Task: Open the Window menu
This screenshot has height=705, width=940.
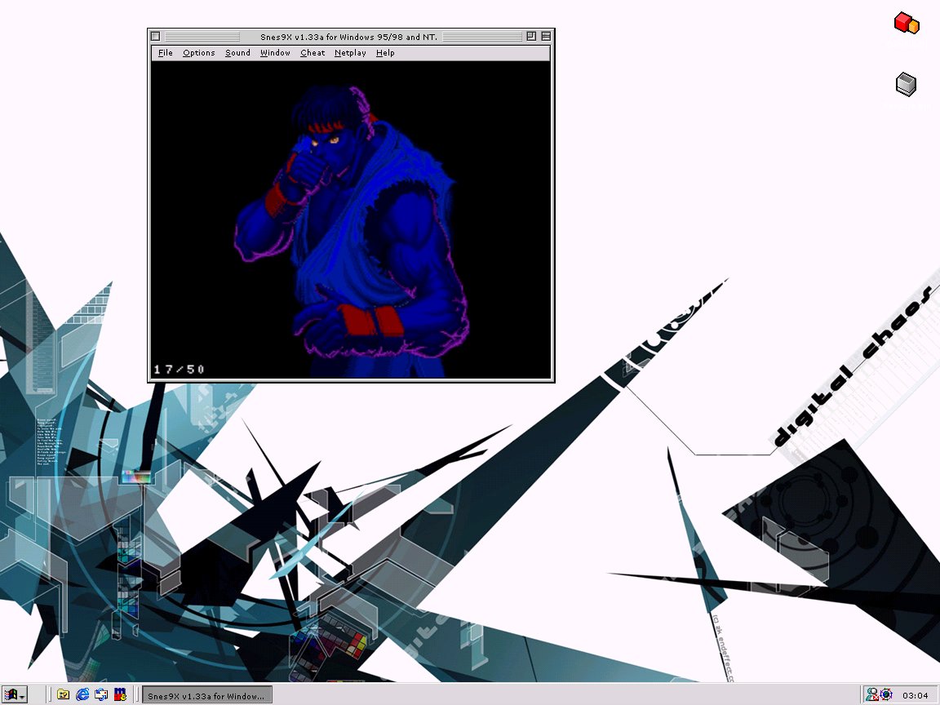Action: (275, 53)
